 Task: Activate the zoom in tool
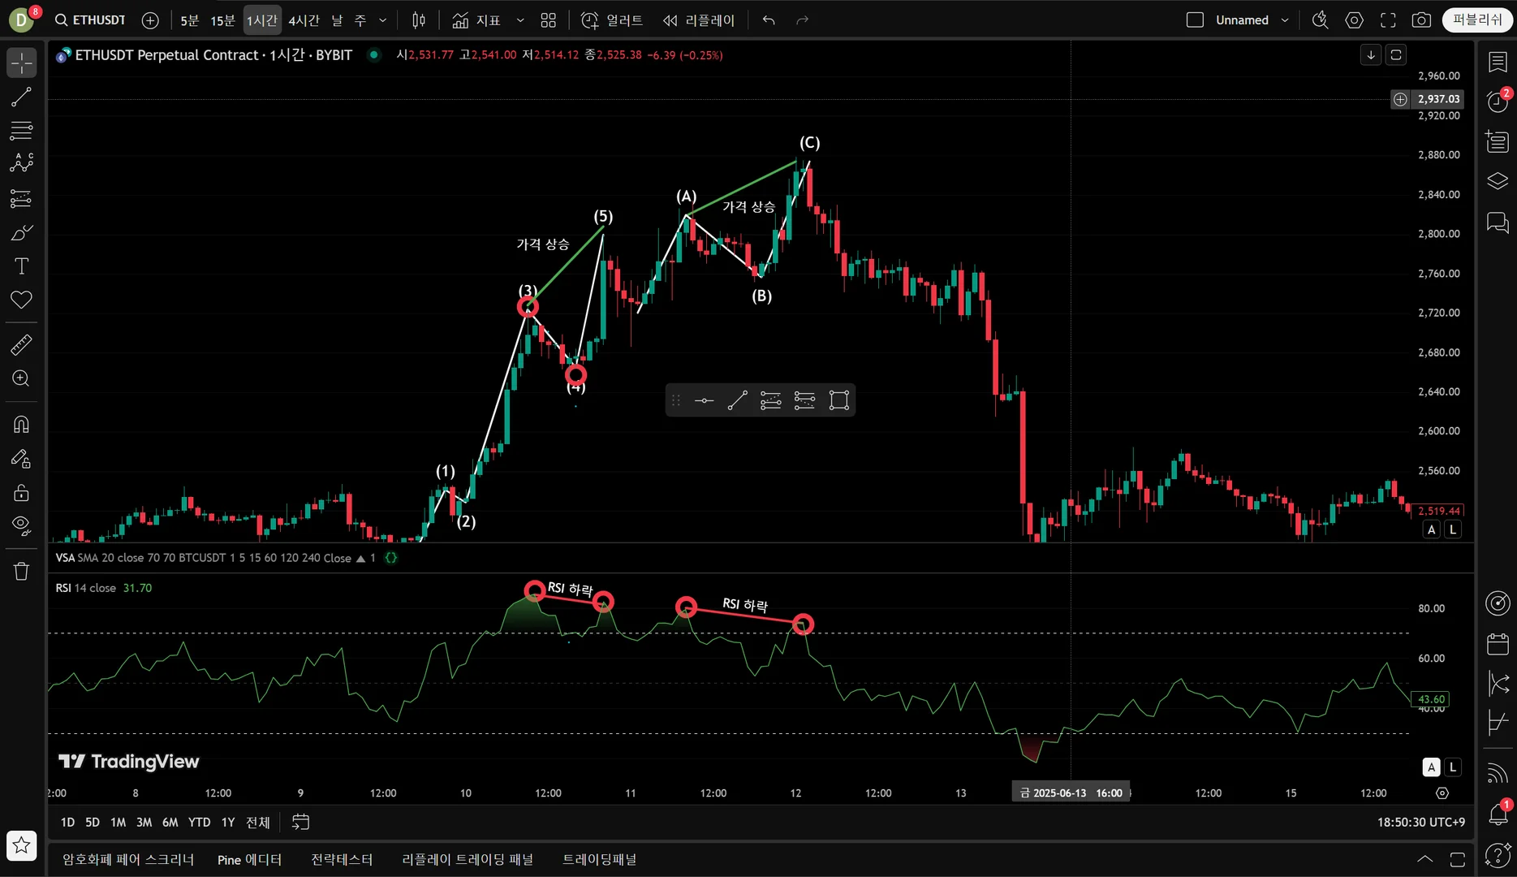tap(22, 378)
